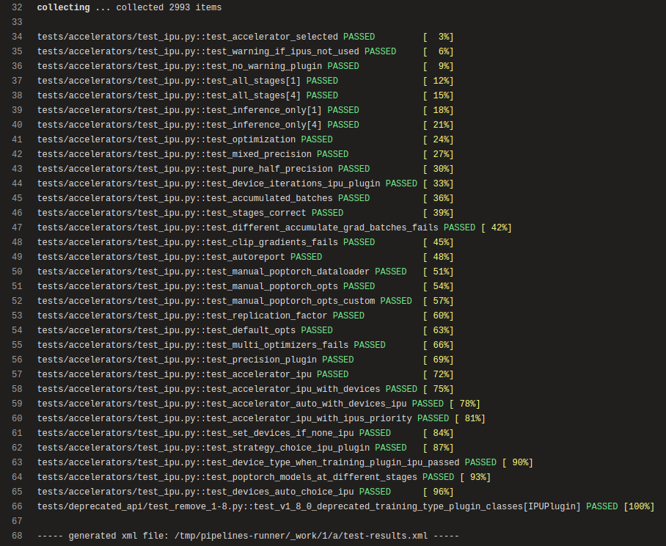Click PASSED on the IPUPlugin deprecated test
Image resolution: width=666 pixels, height=546 pixels.
tap(602, 506)
